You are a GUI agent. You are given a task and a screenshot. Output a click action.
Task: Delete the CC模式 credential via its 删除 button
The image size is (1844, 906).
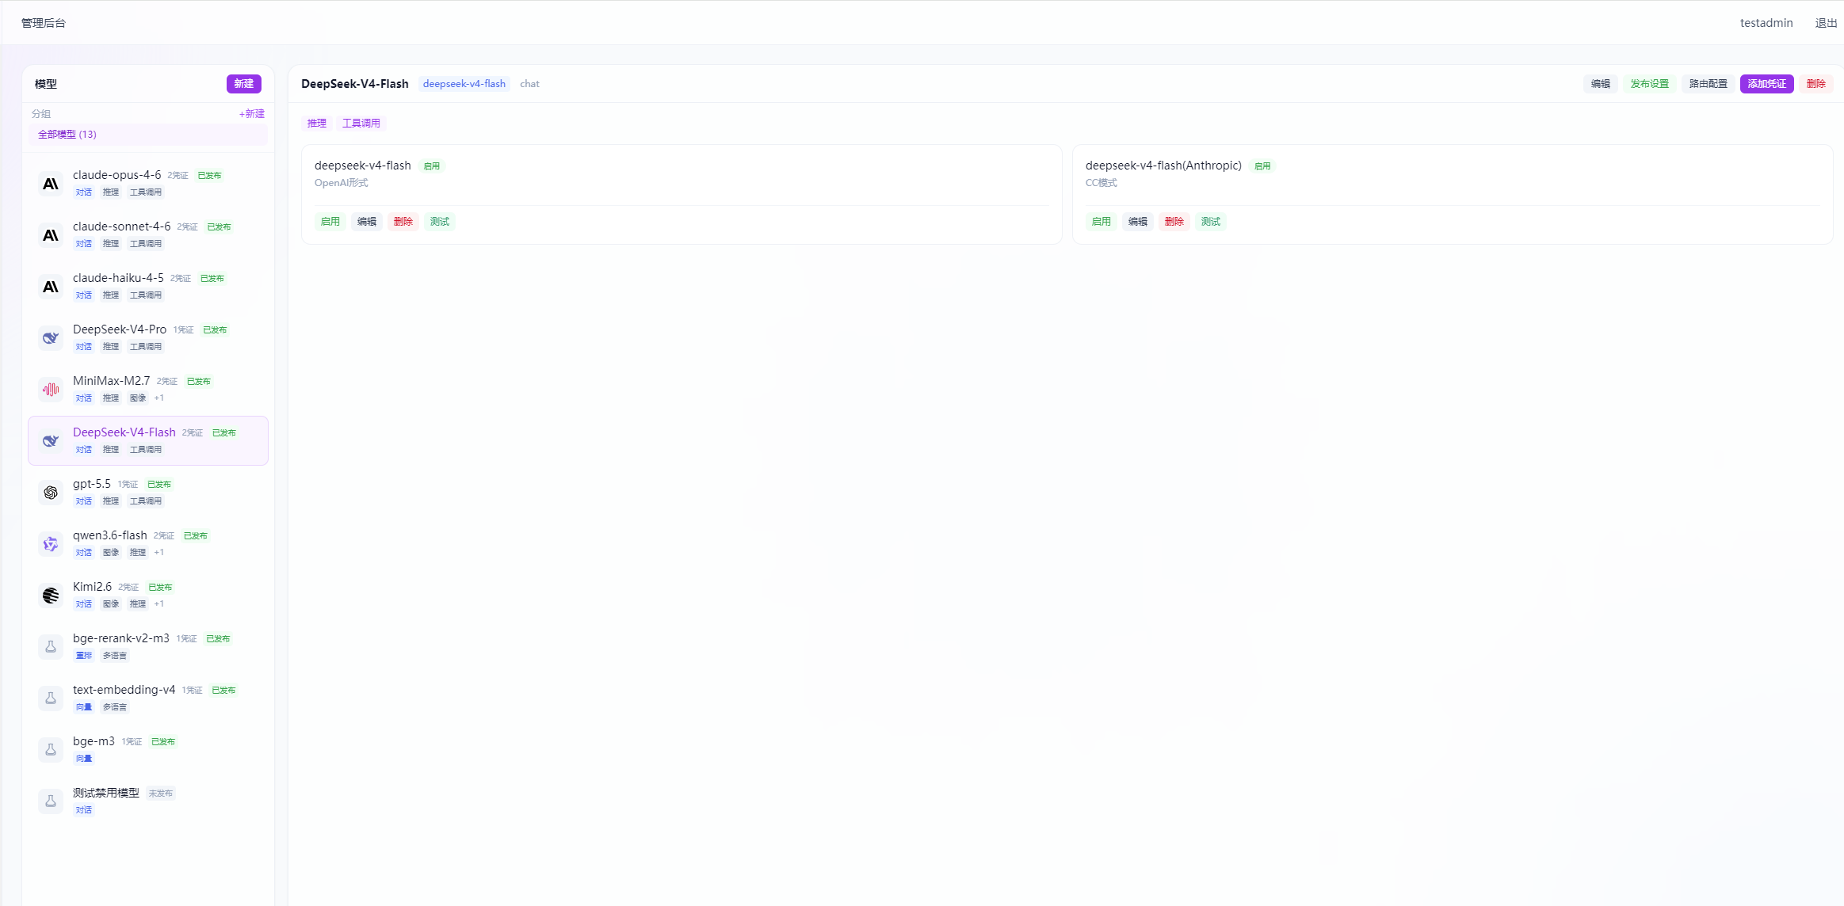(1174, 222)
